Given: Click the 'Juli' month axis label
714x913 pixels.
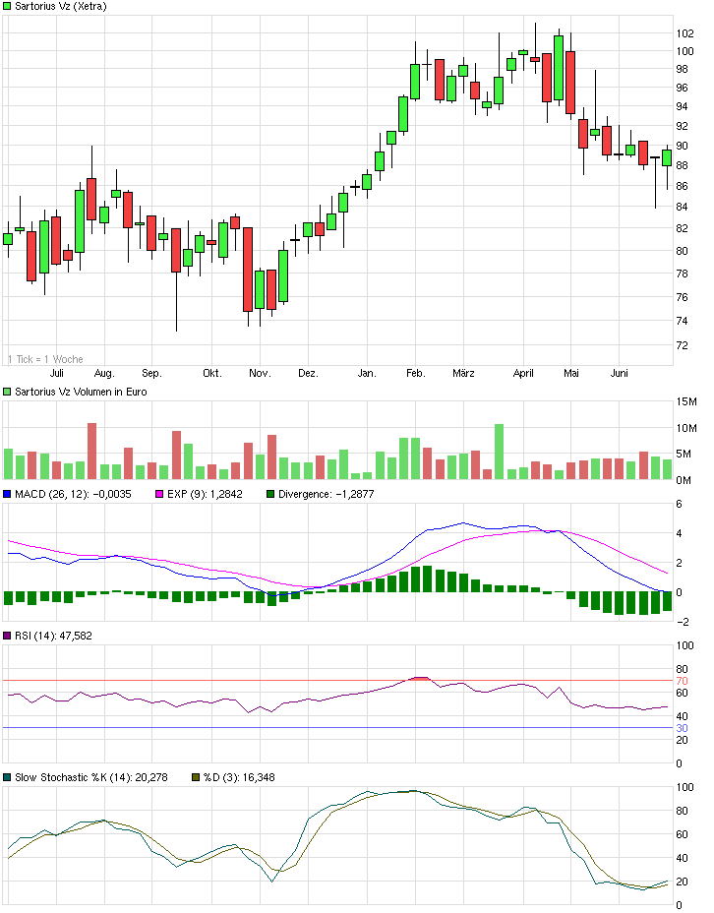Looking at the screenshot, I should pos(56,373).
